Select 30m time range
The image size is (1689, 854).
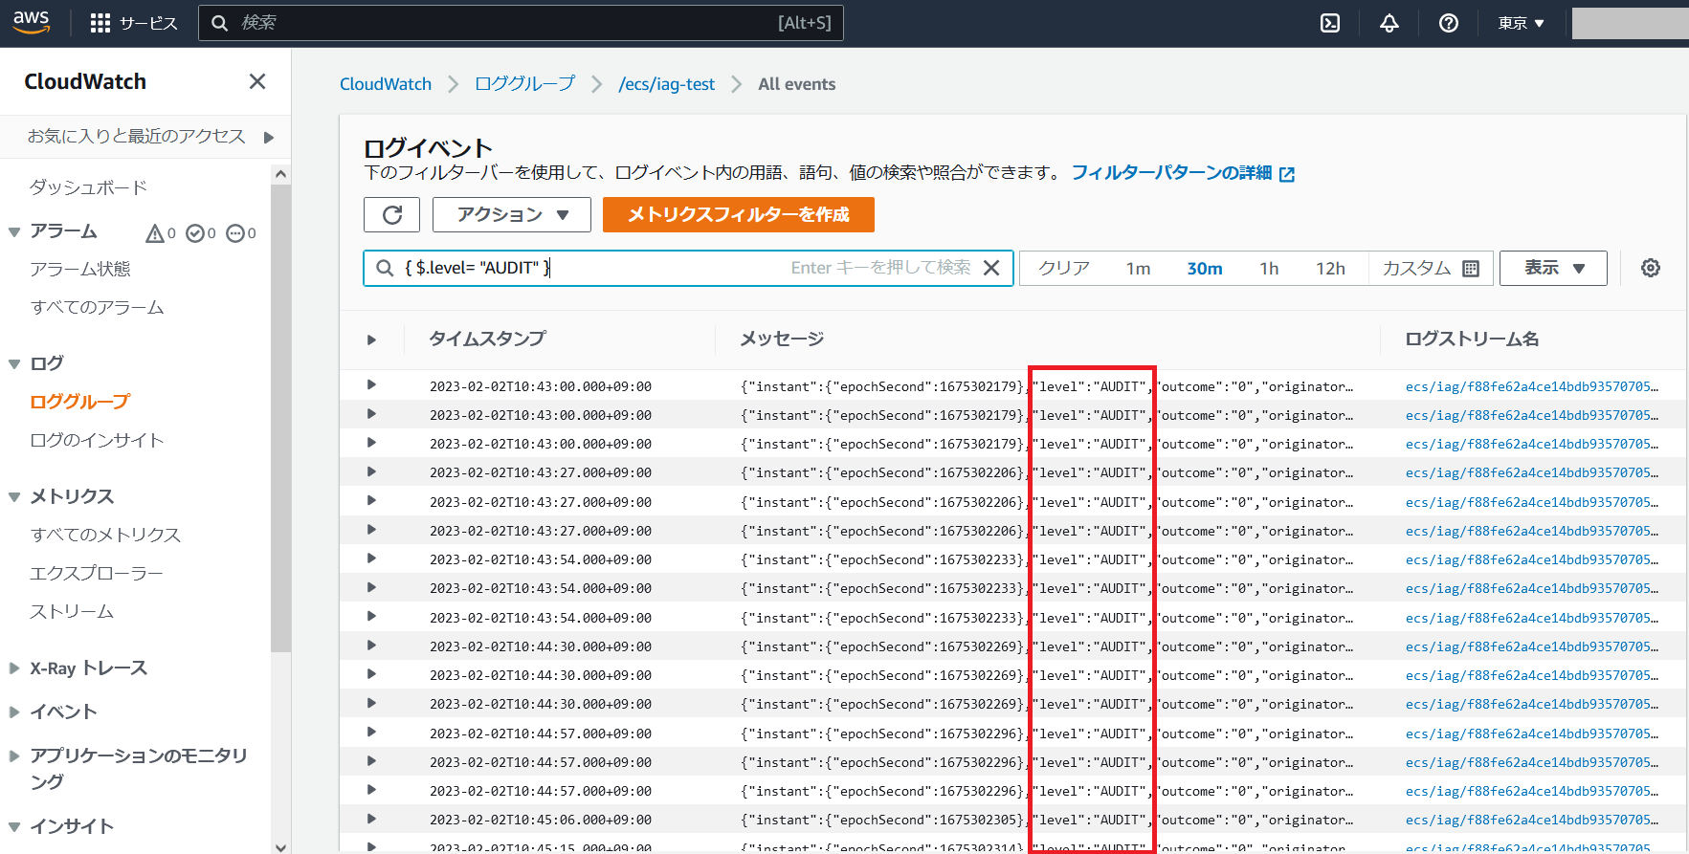(x=1205, y=269)
